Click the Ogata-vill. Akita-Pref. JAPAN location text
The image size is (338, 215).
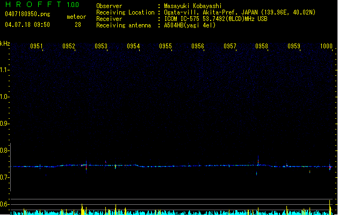[x=240, y=12]
